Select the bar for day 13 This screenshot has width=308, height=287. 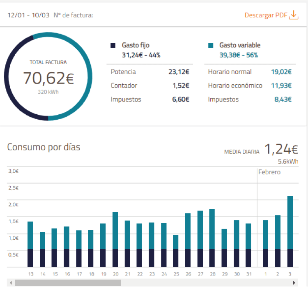click(x=30, y=244)
